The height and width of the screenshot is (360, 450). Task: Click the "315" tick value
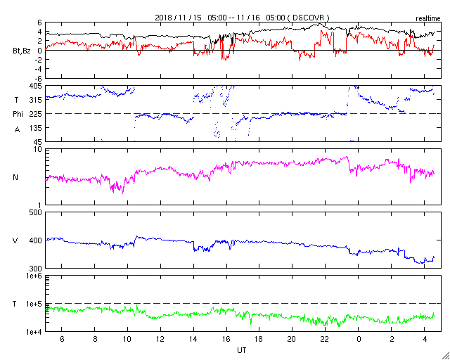[x=35, y=100]
